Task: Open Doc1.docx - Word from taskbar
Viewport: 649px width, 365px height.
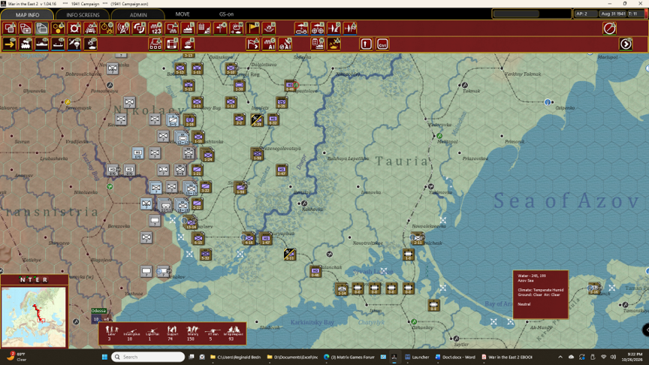Action: coord(455,357)
